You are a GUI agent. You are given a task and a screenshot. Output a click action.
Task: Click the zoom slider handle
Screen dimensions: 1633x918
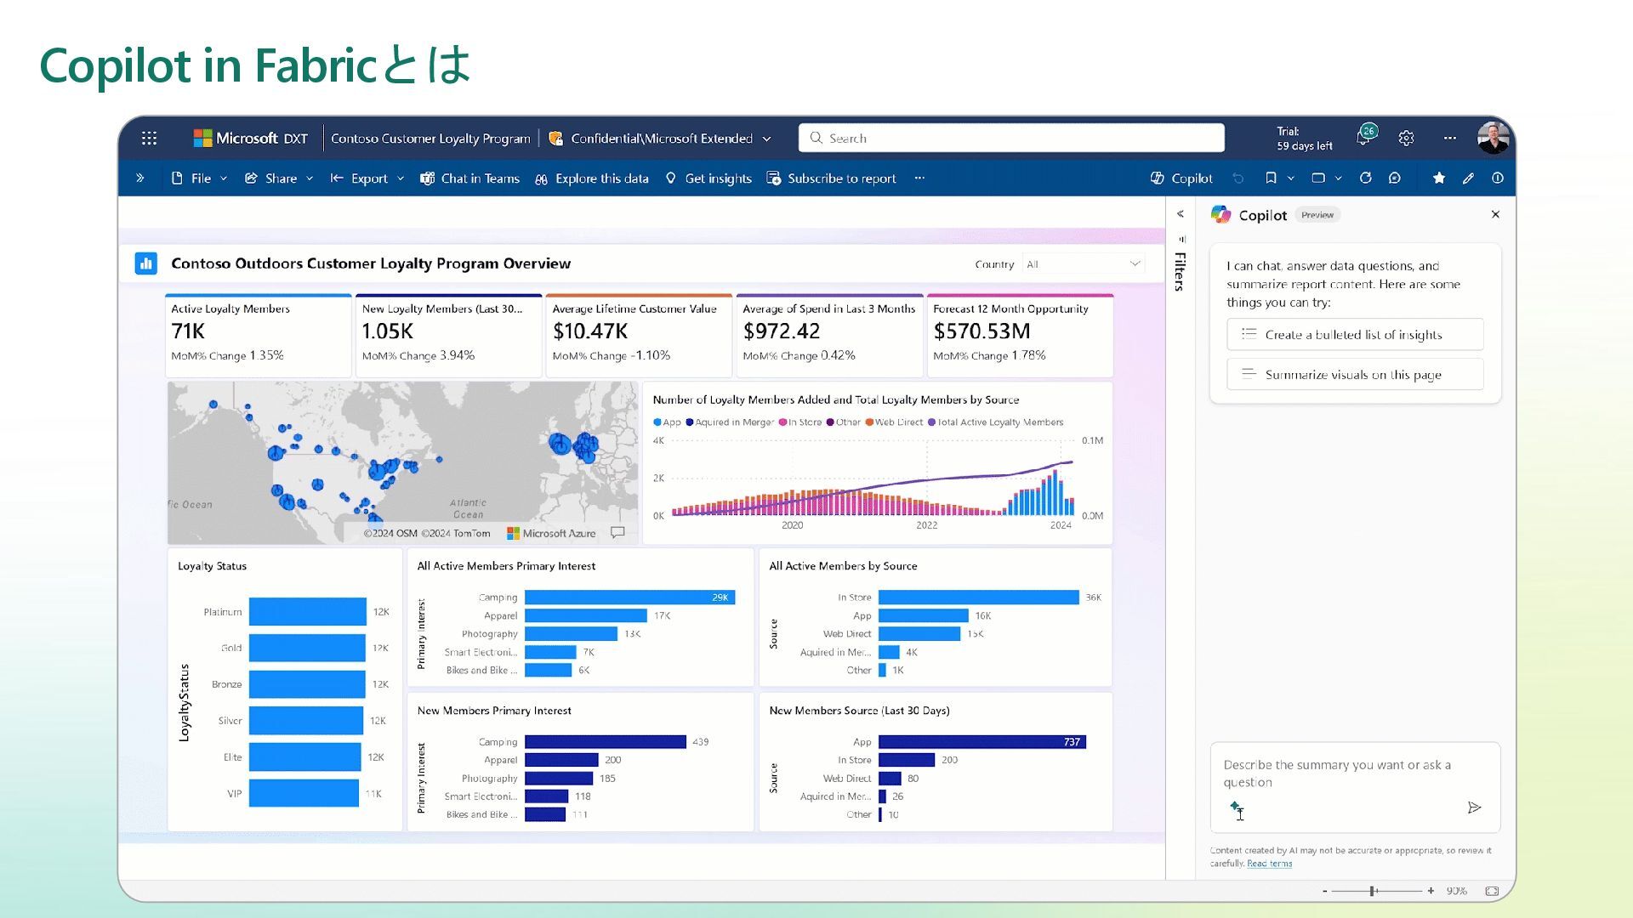click(1372, 891)
